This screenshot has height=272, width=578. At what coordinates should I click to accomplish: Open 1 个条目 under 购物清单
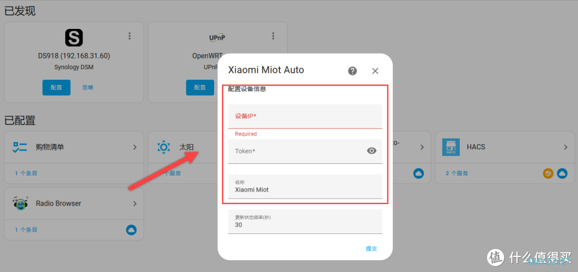[x=26, y=173]
